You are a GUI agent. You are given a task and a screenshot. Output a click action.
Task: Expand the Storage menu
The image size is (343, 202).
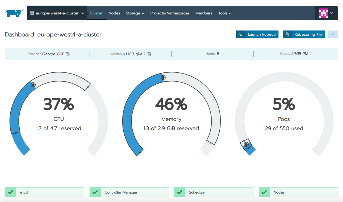[x=135, y=13]
